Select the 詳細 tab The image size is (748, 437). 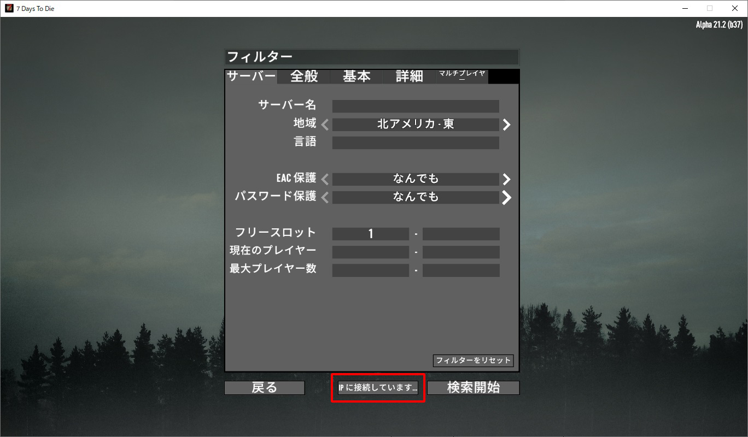point(409,76)
